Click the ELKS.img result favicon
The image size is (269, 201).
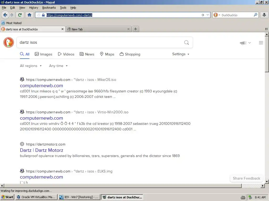pos(22,171)
